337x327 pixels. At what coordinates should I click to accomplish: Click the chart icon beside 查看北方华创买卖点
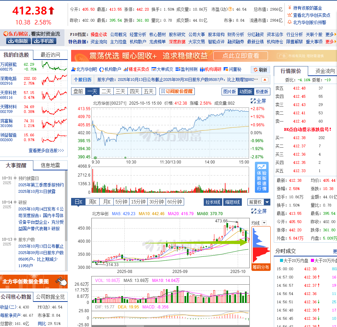(290, 15)
